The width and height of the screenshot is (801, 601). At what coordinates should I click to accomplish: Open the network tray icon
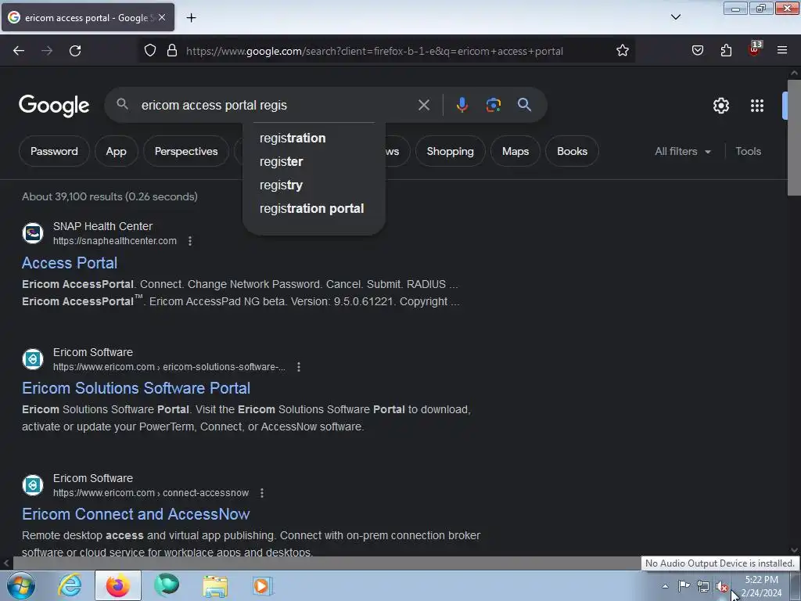click(703, 586)
